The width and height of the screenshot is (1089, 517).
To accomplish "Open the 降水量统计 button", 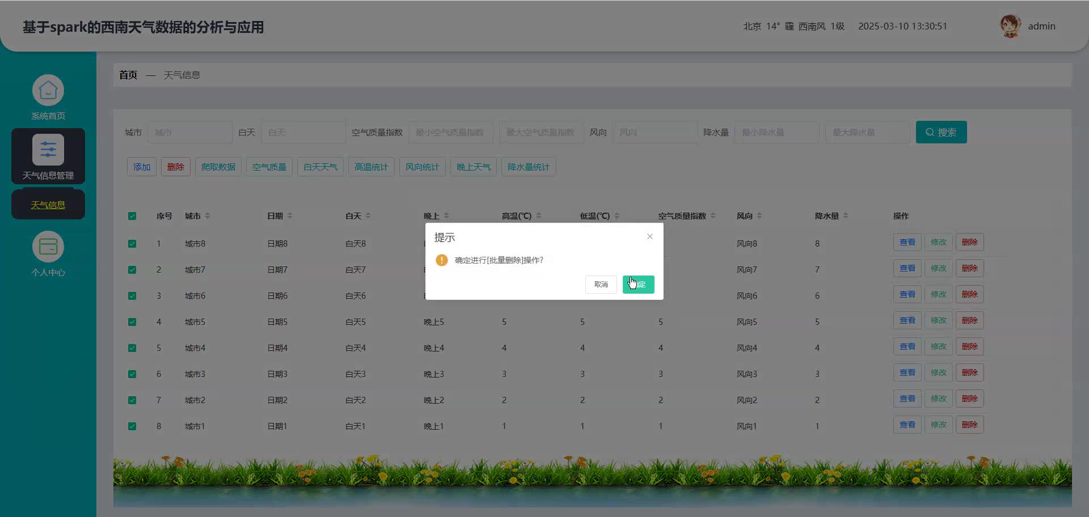I will pos(529,167).
